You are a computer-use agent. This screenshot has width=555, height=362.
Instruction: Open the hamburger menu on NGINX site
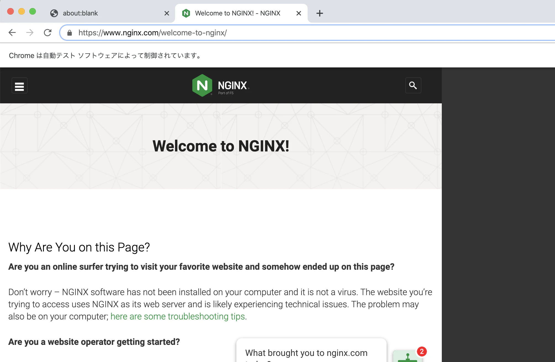click(19, 86)
